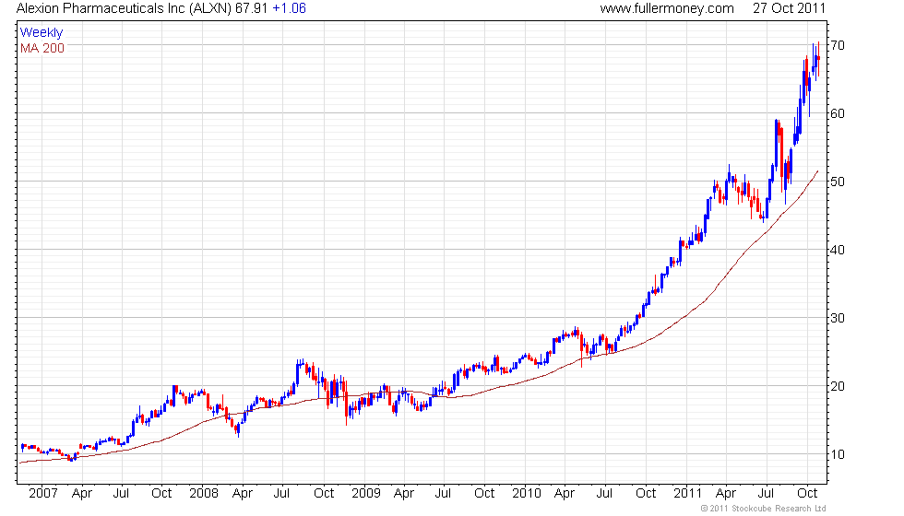The image size is (904, 516).
Task: Open the www.fullermoney.com link text
Action: click(666, 8)
